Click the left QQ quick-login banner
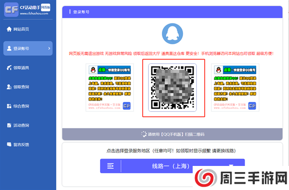289x190 pixels. coord(110,88)
